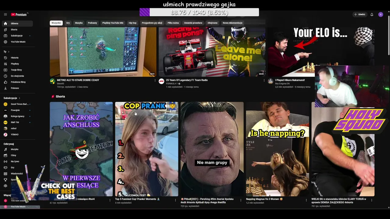Viewport: 390px width, 219px height.
Task: Go to Główna in sidebar
Action: click(17, 23)
